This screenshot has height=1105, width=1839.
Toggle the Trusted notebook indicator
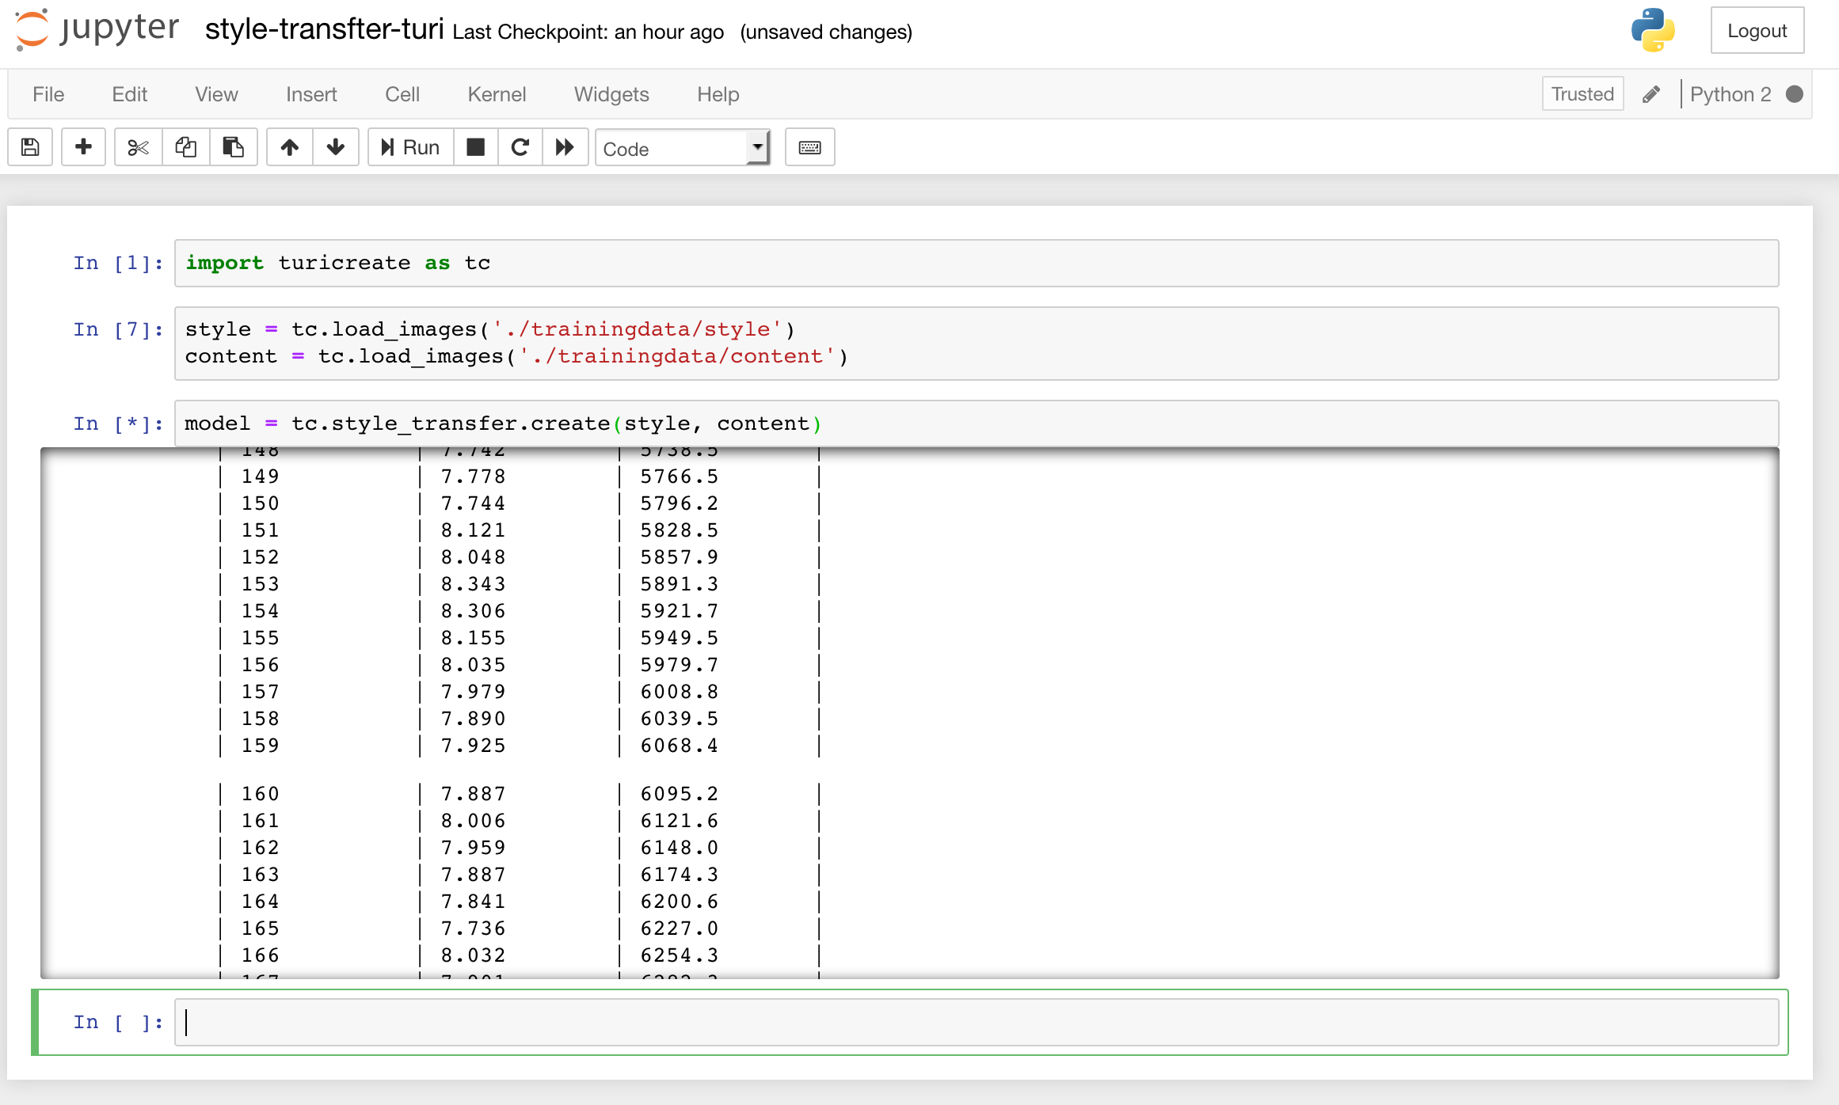coord(1582,94)
